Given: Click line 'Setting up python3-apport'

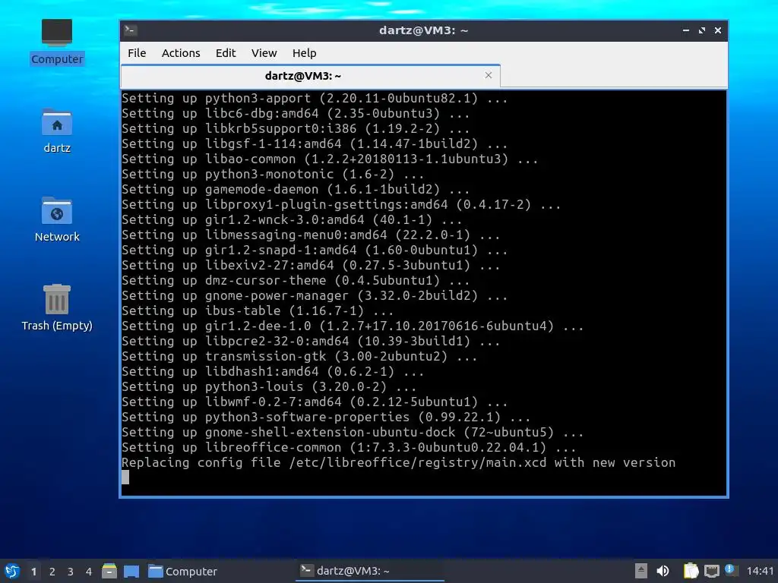Looking at the screenshot, I should coord(315,98).
